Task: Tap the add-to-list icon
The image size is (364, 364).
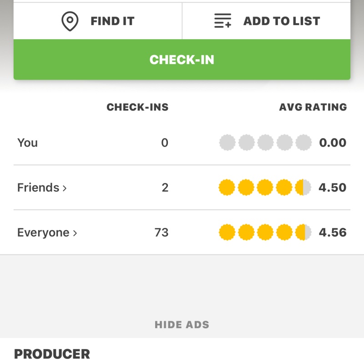Action: pos(222,21)
